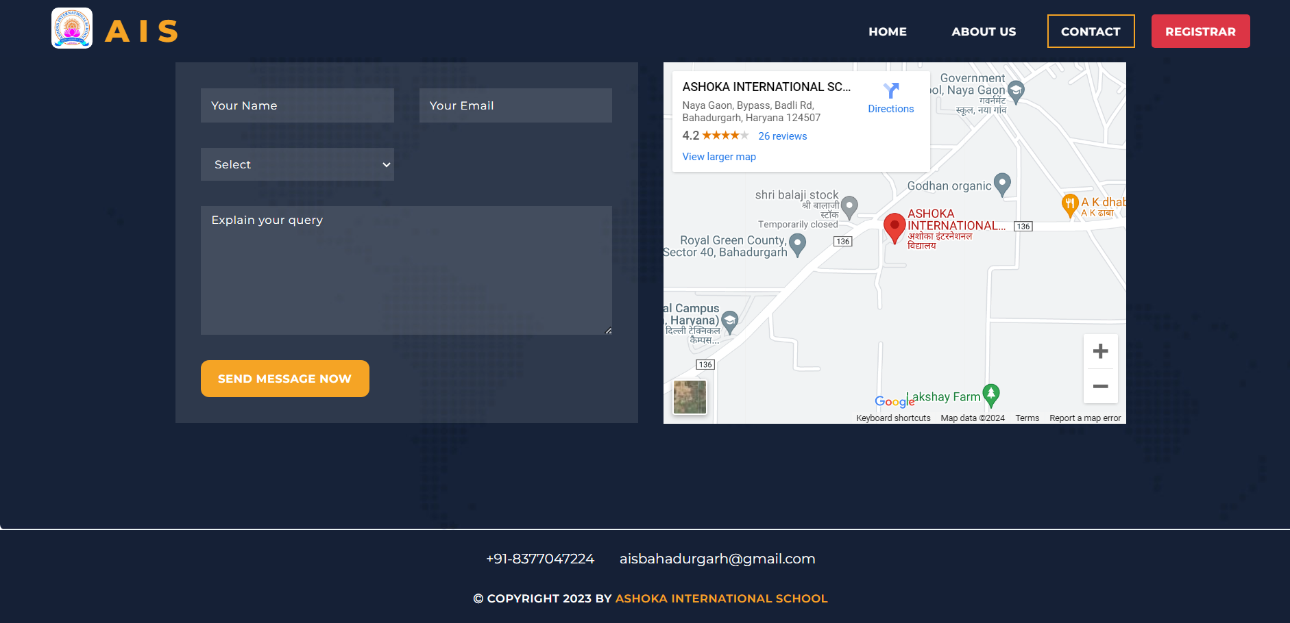Open the View larger map link
Image resolution: width=1290 pixels, height=623 pixels.
click(x=719, y=157)
